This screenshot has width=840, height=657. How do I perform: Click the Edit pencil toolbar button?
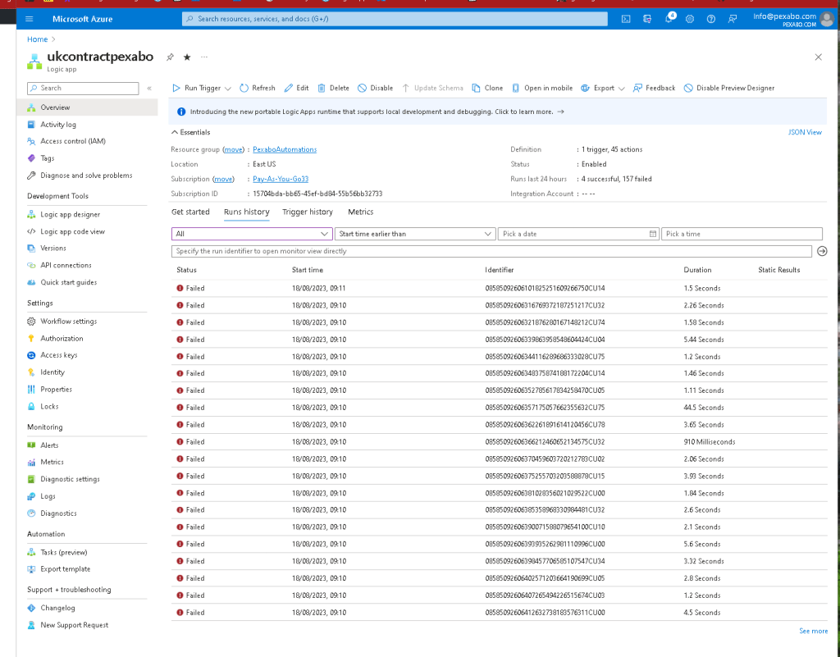click(296, 88)
